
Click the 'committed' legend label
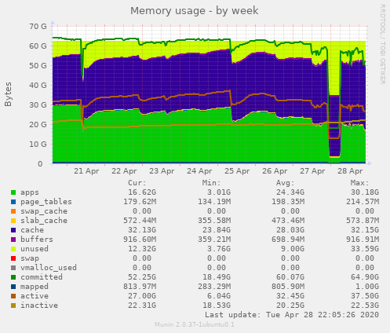coord(42,277)
